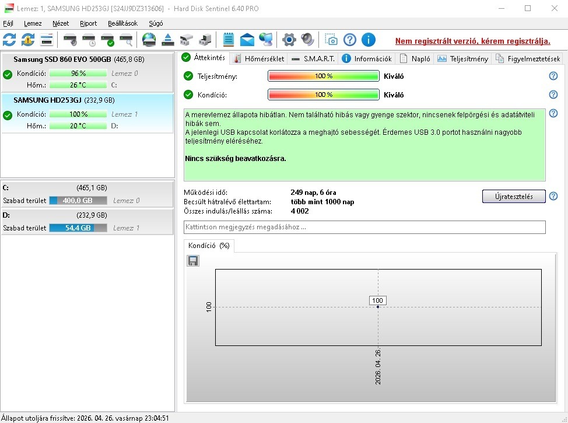Click the blue info toolbar icon
This screenshot has width=568, height=423.
pyautogui.click(x=369, y=40)
